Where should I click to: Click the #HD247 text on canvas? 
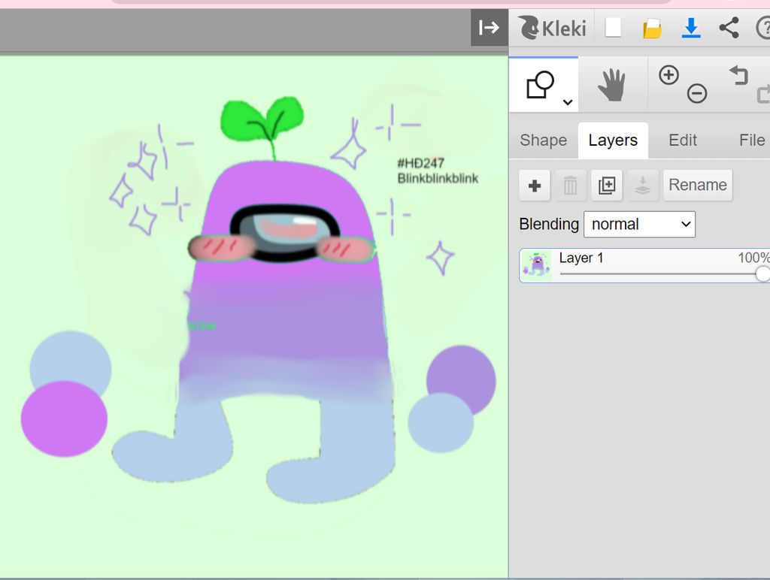(x=420, y=163)
